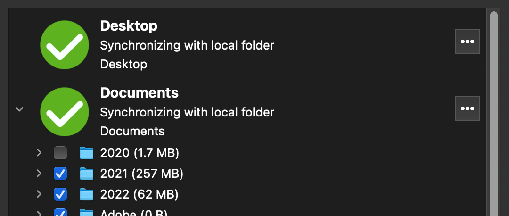Click the 2022 folder icon
The height and width of the screenshot is (216, 509).
[87, 194]
